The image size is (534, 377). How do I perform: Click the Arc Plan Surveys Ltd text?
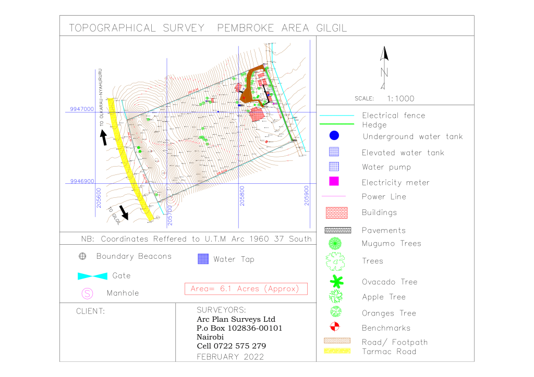[x=235, y=319]
